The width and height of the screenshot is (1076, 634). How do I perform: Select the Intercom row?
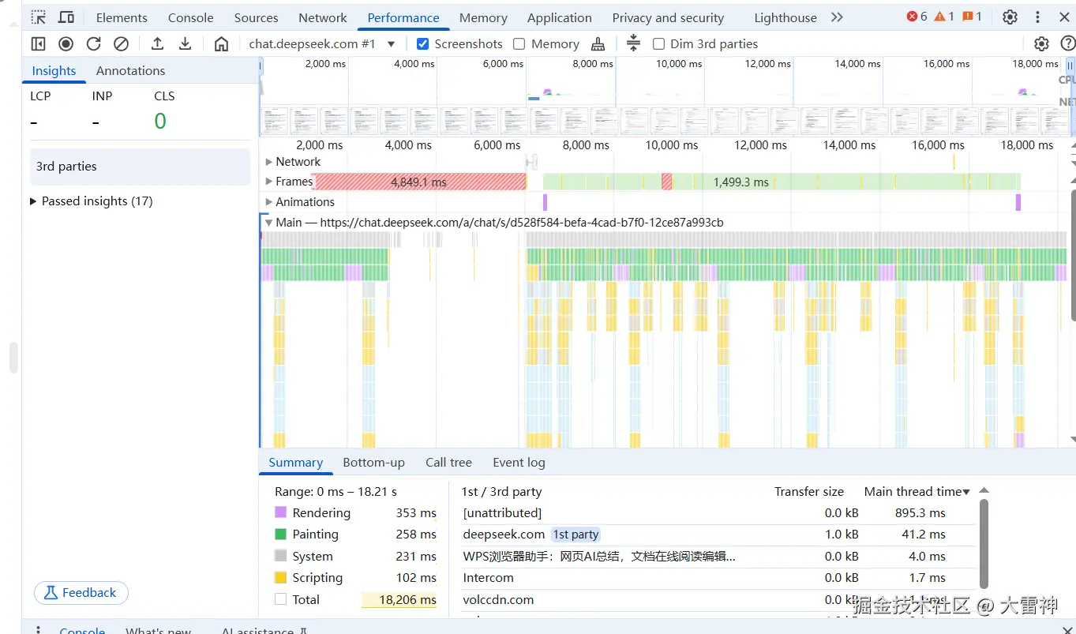718,578
